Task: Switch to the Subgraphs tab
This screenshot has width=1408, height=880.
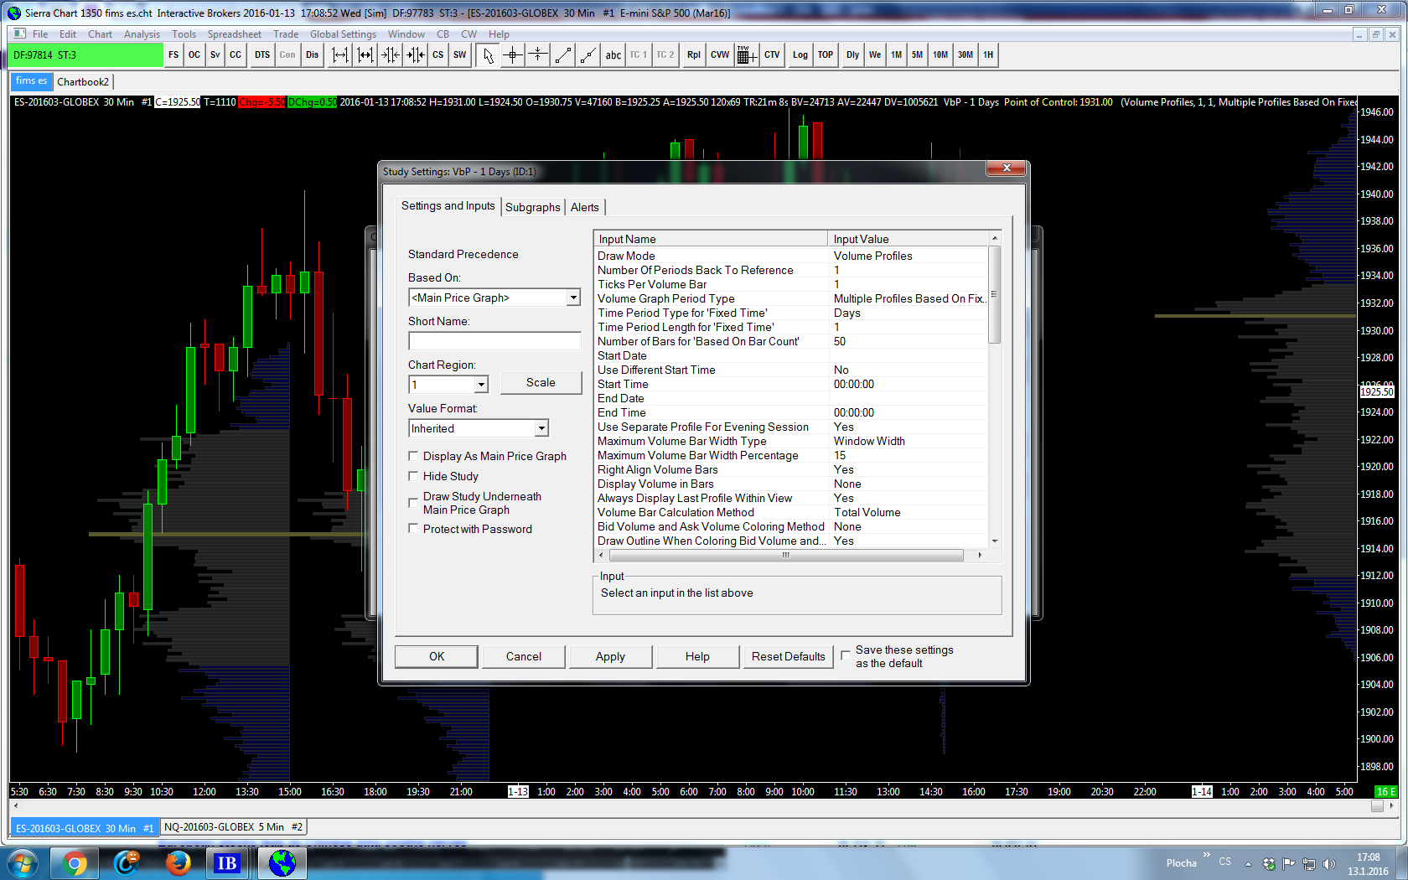Action: tap(533, 207)
